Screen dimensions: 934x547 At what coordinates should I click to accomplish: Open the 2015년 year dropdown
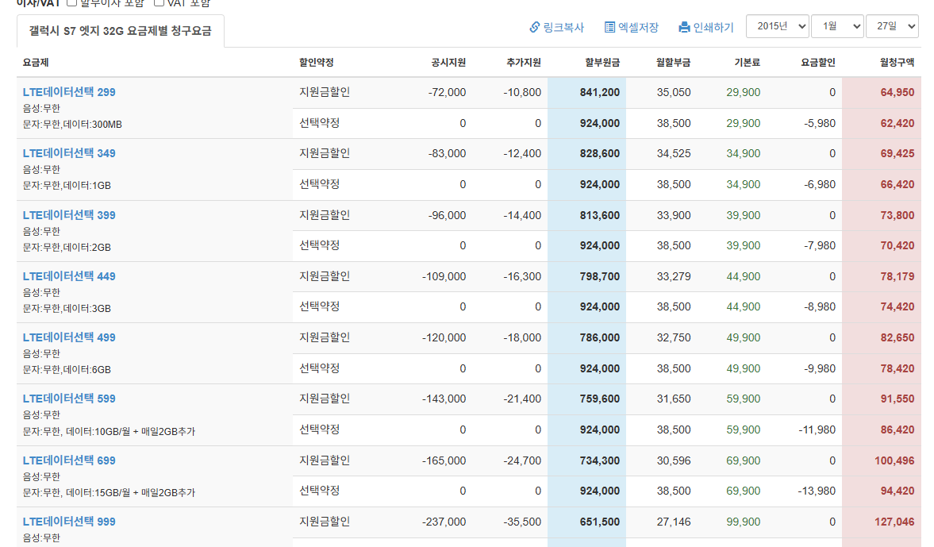coord(778,26)
